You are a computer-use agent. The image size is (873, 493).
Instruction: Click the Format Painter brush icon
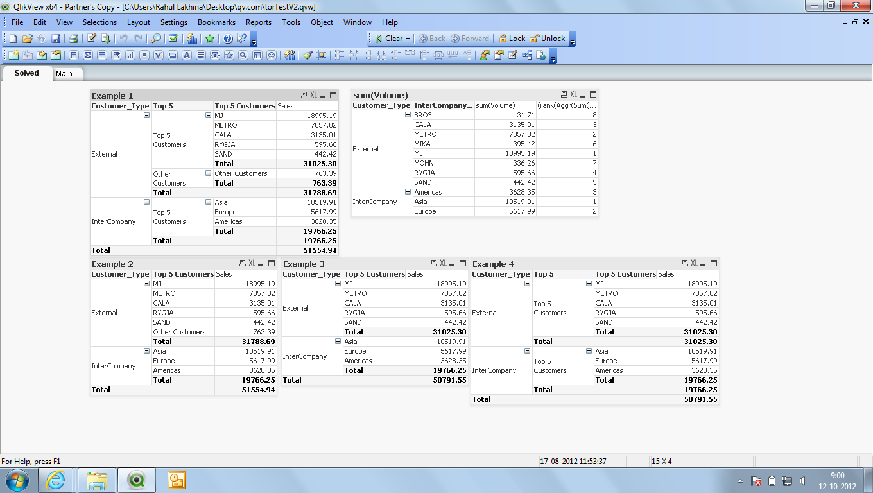(307, 55)
